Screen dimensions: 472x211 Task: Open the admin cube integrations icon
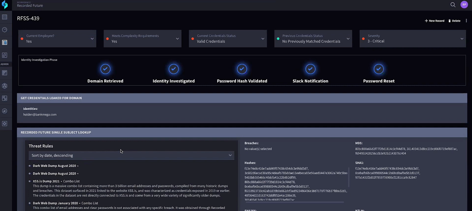pyautogui.click(x=5, y=86)
